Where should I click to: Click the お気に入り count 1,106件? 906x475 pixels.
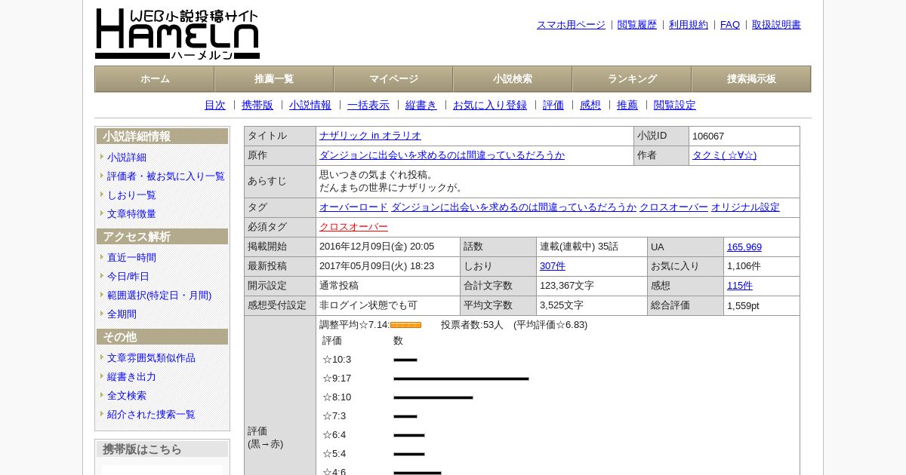point(744,266)
